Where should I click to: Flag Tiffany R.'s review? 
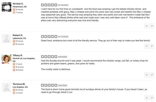click(152, 75)
